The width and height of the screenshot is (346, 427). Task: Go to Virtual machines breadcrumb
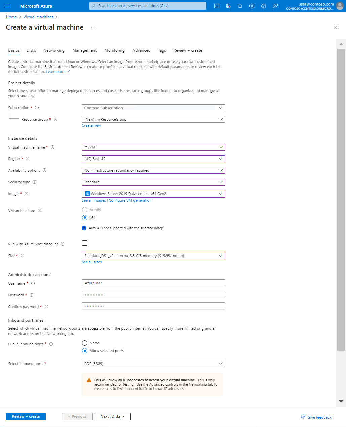38,17
